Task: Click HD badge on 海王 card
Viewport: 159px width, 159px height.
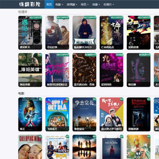Action: [x=40, y=99]
